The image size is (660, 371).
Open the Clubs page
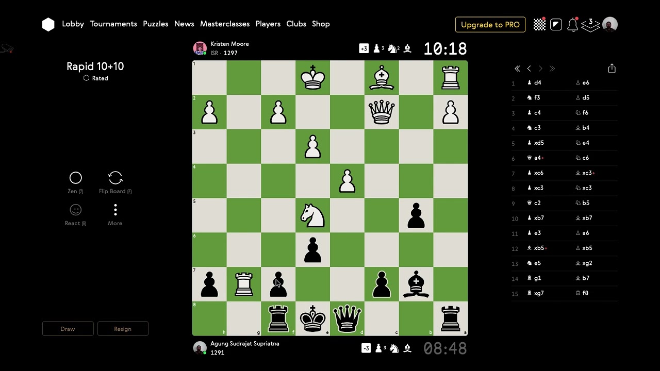(296, 24)
